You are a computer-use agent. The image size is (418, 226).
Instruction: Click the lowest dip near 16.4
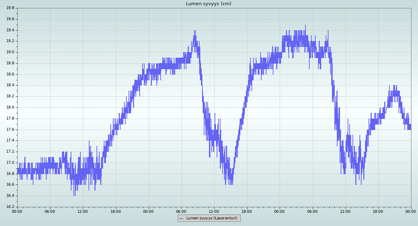pos(74,195)
